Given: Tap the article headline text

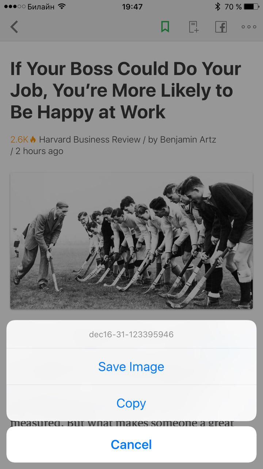Looking at the screenshot, I should [126, 91].
